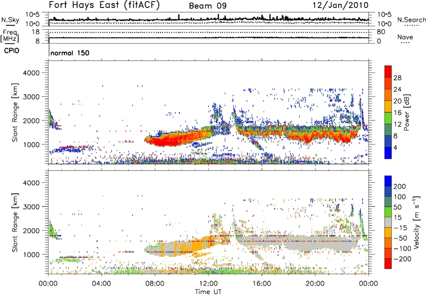Click the '20:00' time tick label
Viewport: 426px width, 295px height.
pyautogui.click(x=315, y=284)
